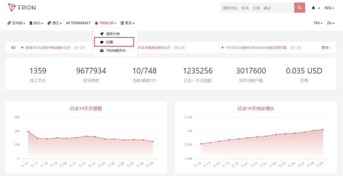Click the 过去14天交易数 chart title
The width and height of the screenshot is (343, 176).
tap(86, 108)
